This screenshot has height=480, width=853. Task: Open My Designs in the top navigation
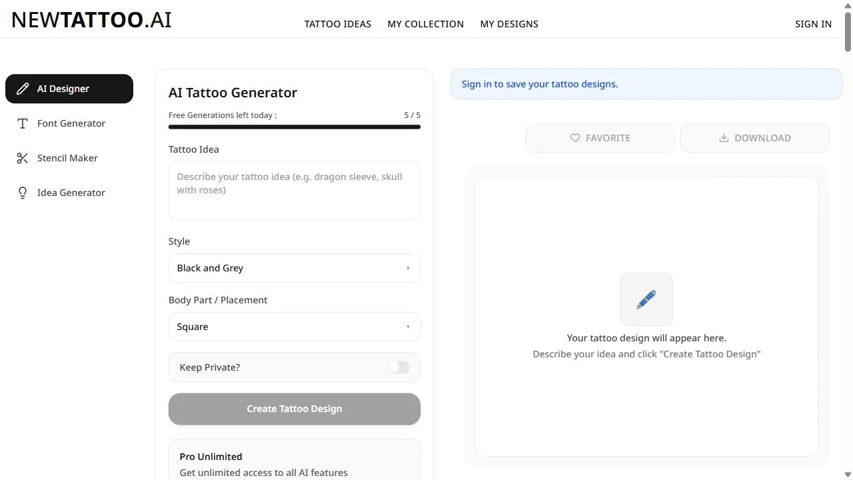pos(509,24)
